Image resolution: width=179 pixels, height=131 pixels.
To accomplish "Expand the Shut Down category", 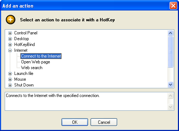I will (x=10, y=85).
